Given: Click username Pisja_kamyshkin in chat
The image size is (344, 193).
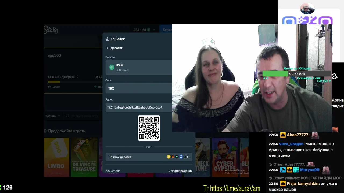Looking at the screenshot, I should (x=303, y=184).
